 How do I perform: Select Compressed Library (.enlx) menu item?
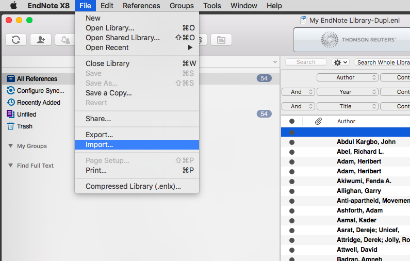point(137,186)
